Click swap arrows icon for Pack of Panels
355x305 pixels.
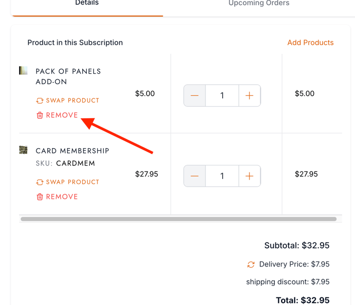40,100
